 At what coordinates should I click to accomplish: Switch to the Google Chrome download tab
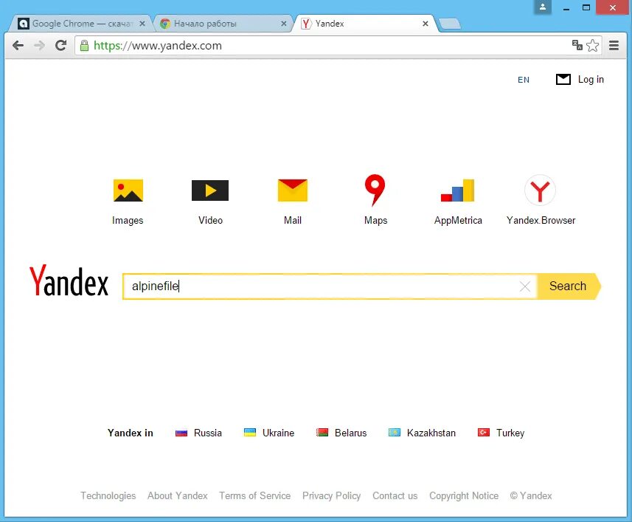click(79, 24)
